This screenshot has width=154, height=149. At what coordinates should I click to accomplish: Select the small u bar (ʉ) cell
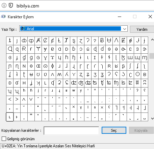pos(31,75)
